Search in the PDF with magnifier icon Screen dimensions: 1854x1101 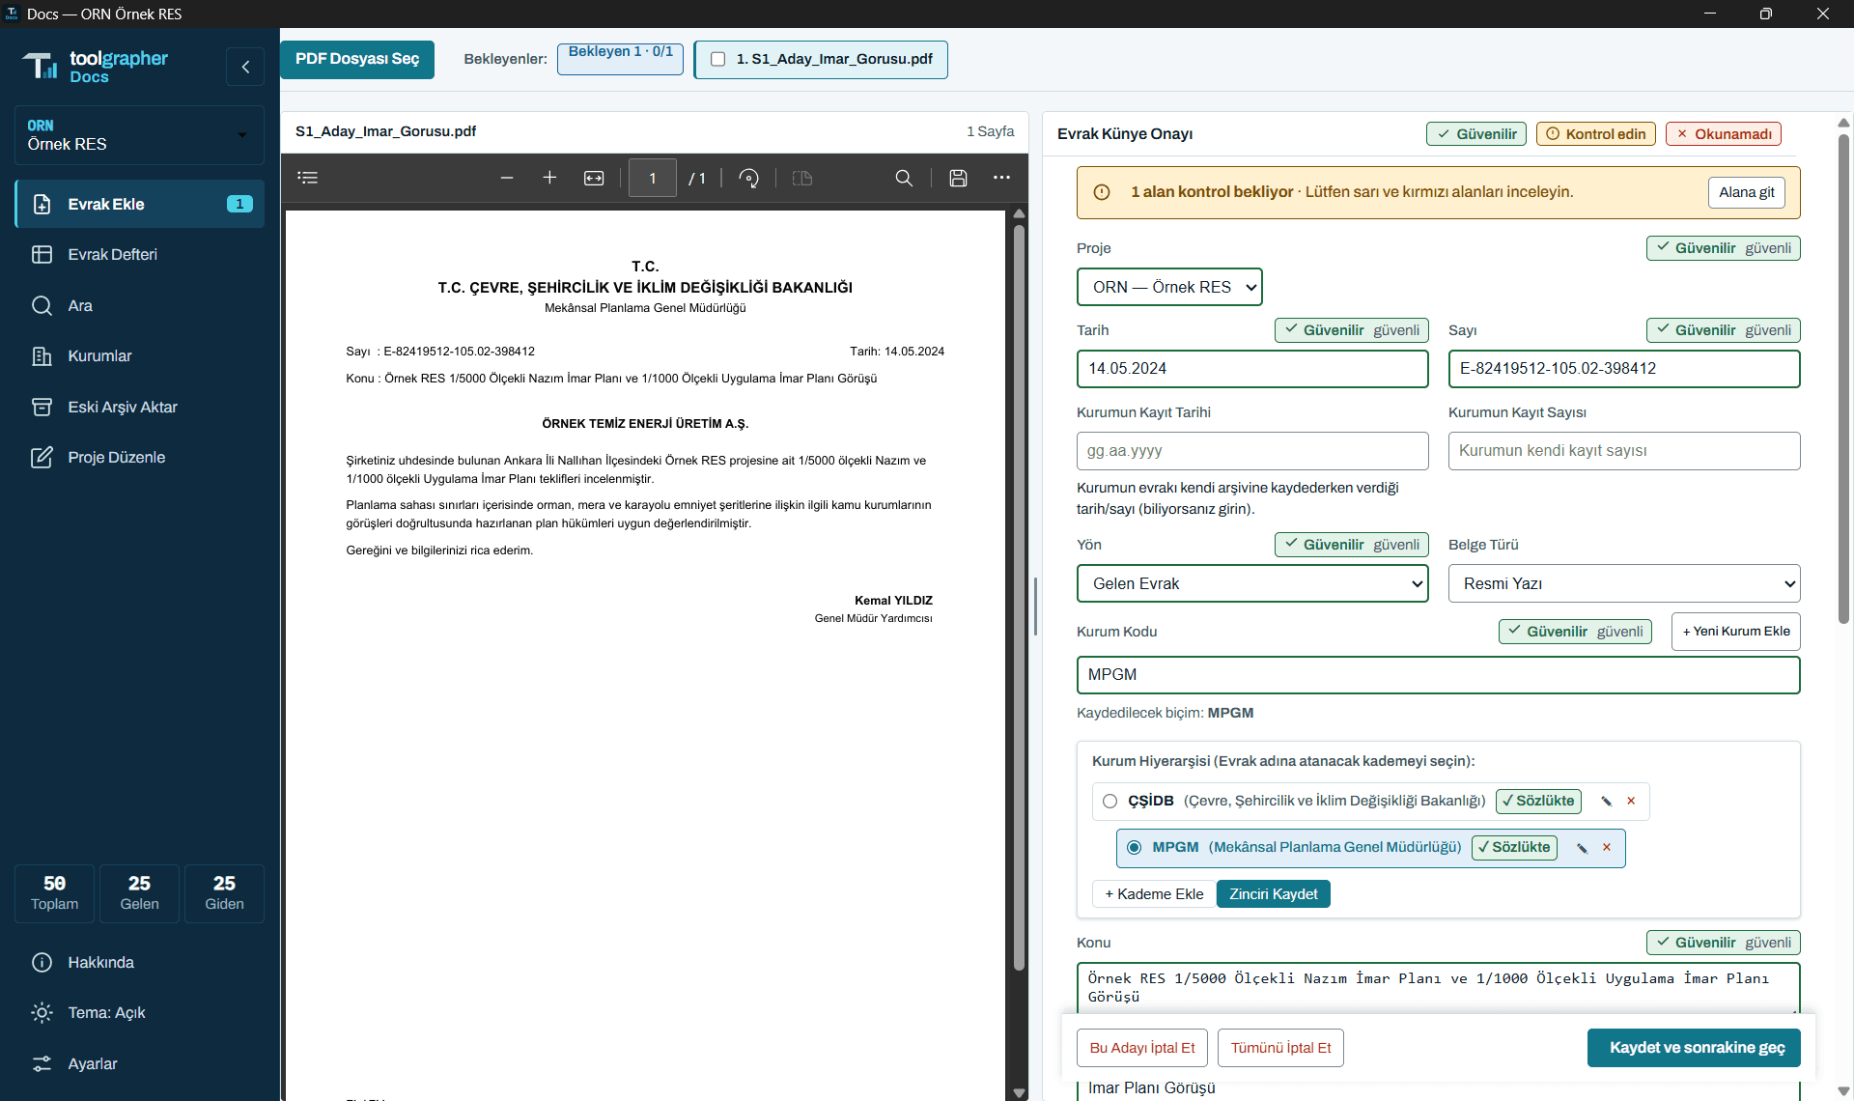904,178
